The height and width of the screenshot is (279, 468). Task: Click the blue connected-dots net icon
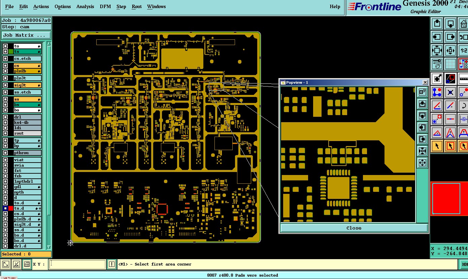click(437, 92)
